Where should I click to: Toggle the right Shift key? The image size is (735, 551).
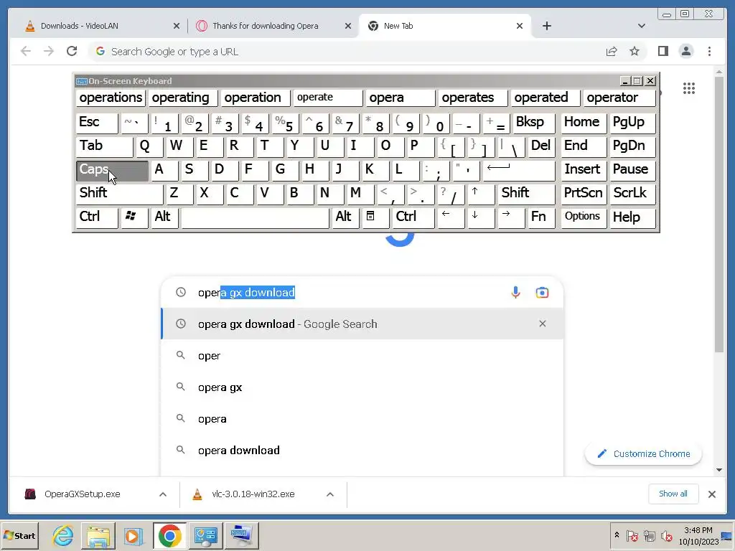[x=528, y=193]
